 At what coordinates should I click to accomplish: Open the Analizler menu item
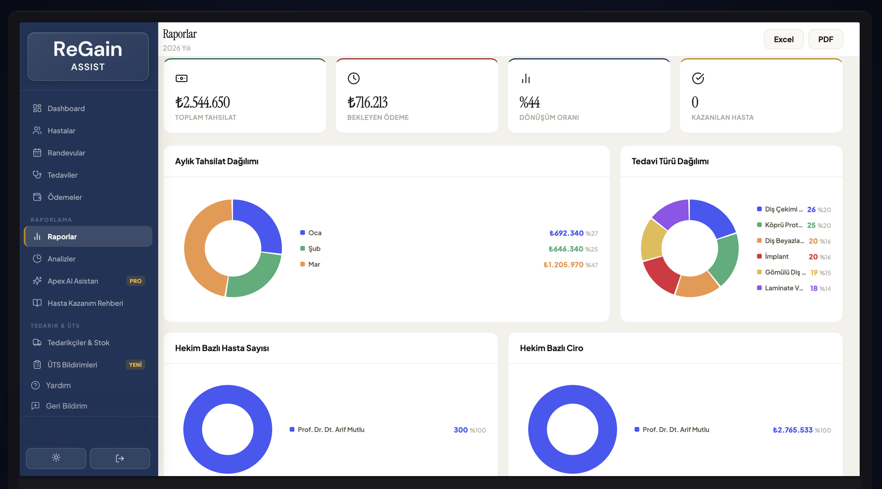tap(61, 259)
